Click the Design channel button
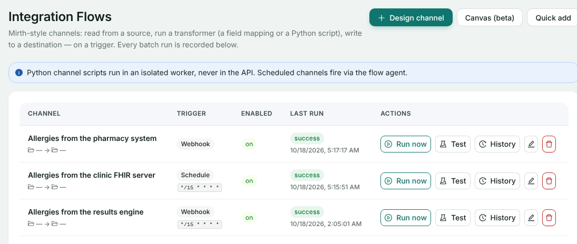The image size is (577, 244). click(x=411, y=18)
